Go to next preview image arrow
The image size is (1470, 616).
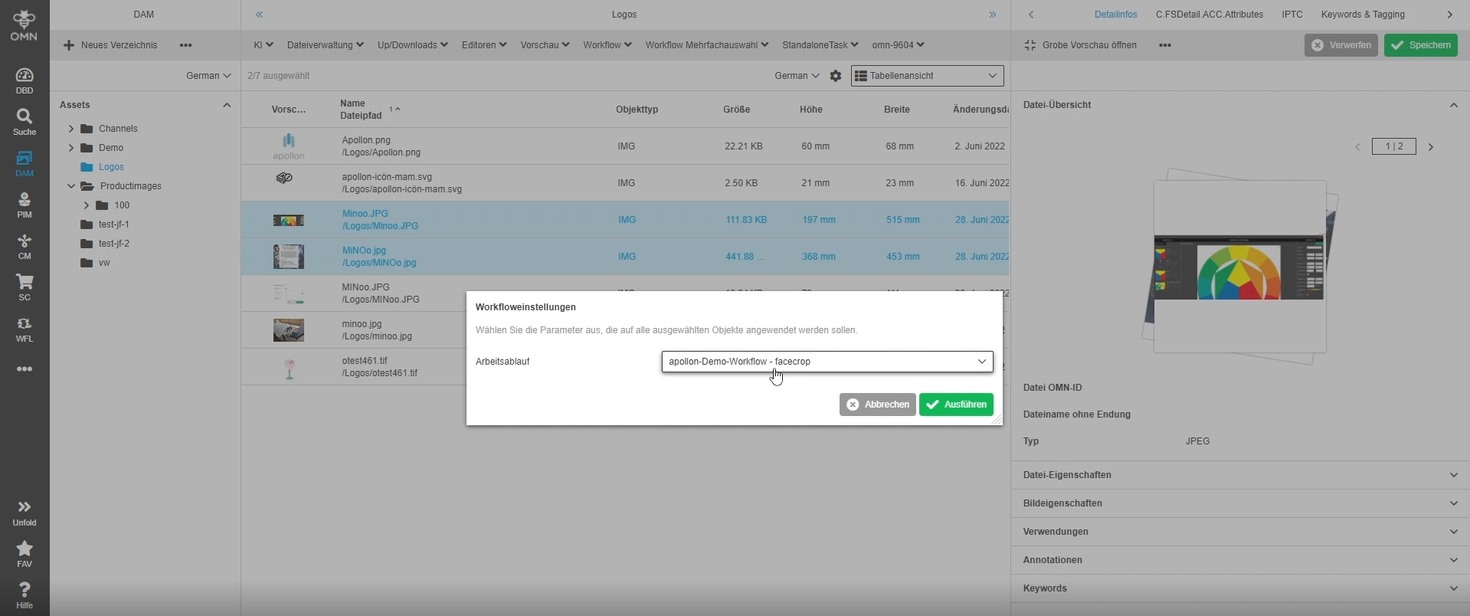pyautogui.click(x=1430, y=146)
